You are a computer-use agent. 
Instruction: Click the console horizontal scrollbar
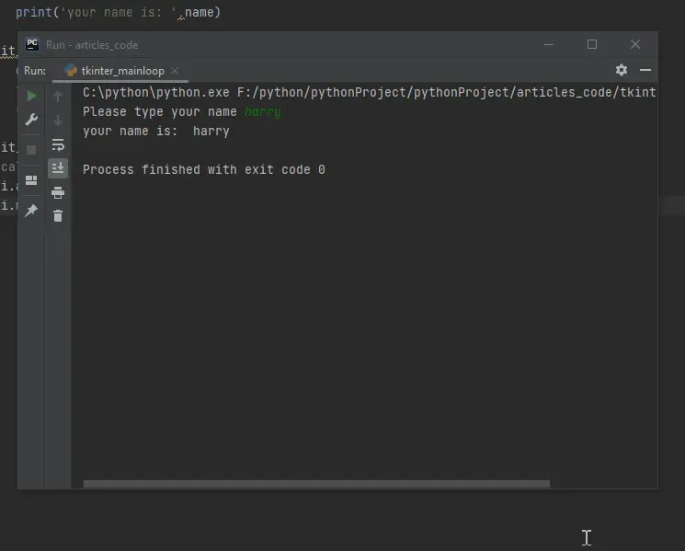click(x=316, y=484)
